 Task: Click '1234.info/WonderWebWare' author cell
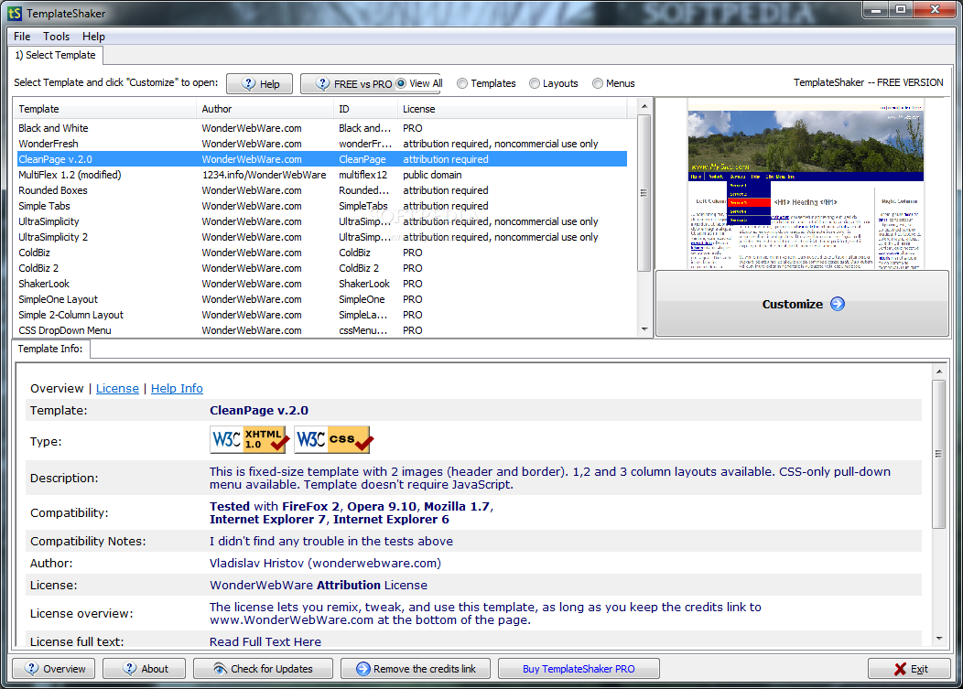point(264,175)
